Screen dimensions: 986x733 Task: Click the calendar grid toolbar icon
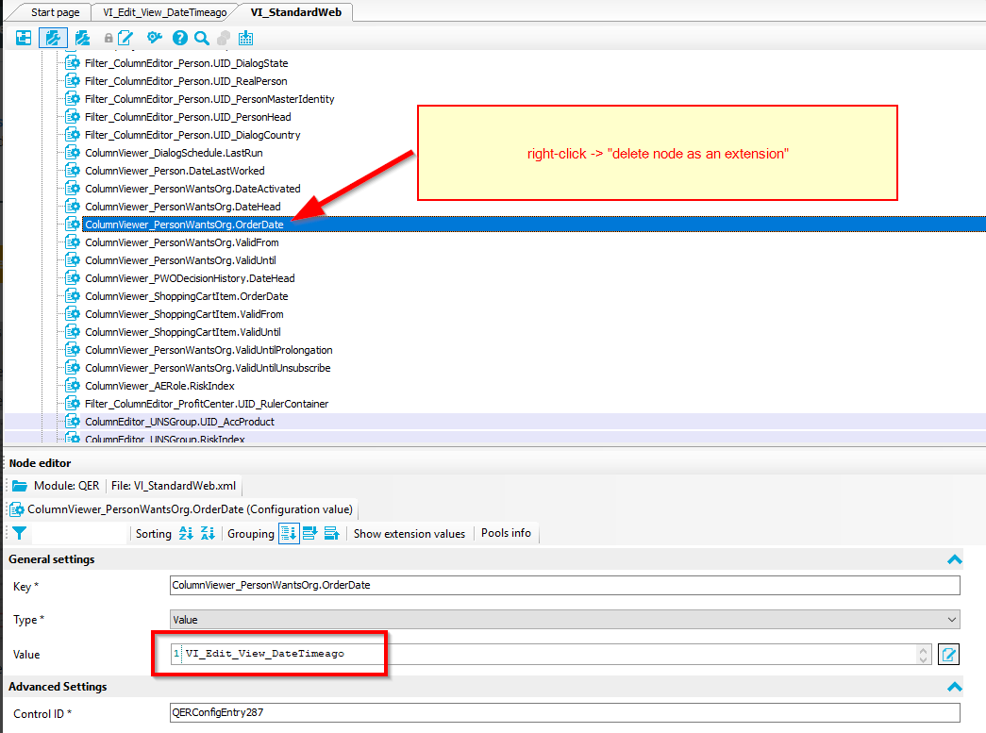246,38
